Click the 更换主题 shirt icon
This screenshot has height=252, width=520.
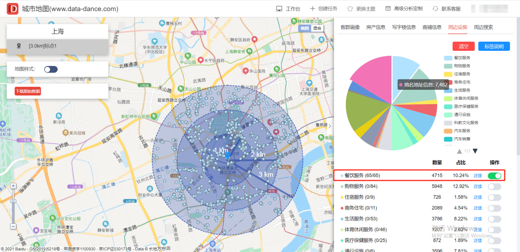coord(350,9)
